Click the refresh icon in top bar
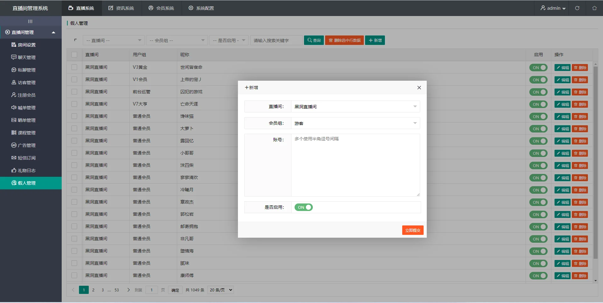The width and height of the screenshot is (603, 303). coord(577,8)
